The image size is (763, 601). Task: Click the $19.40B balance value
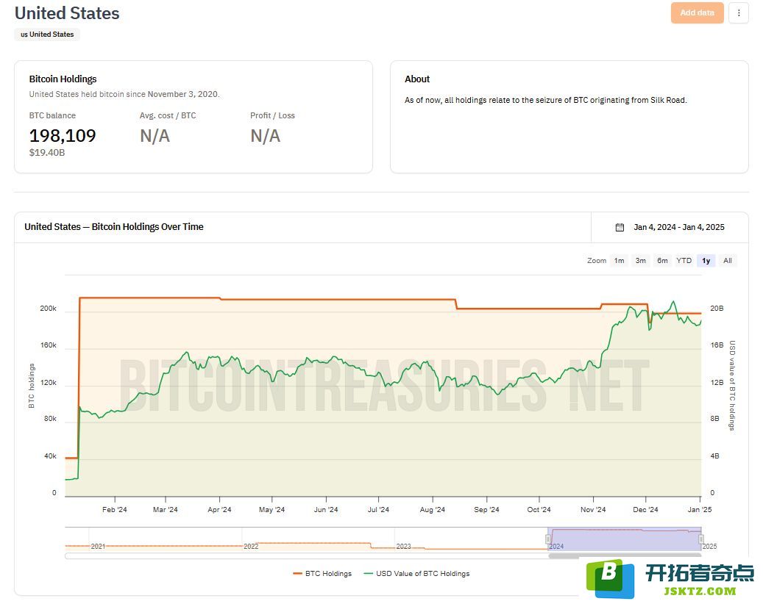click(x=46, y=153)
